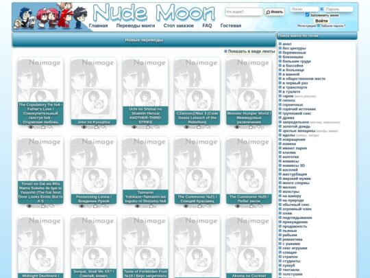Image resolution: width=370 pixels, height=278 pixels.
Task: Click the comments icon under ANOTHER-THIRD-STRIKE card
Action: 156,127
